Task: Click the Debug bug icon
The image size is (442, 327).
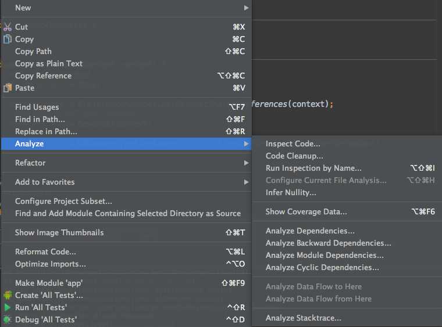Action: 8,319
